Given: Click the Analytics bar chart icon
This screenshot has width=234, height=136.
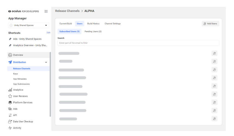Looking at the screenshot, I should pyautogui.click(x=10, y=90).
